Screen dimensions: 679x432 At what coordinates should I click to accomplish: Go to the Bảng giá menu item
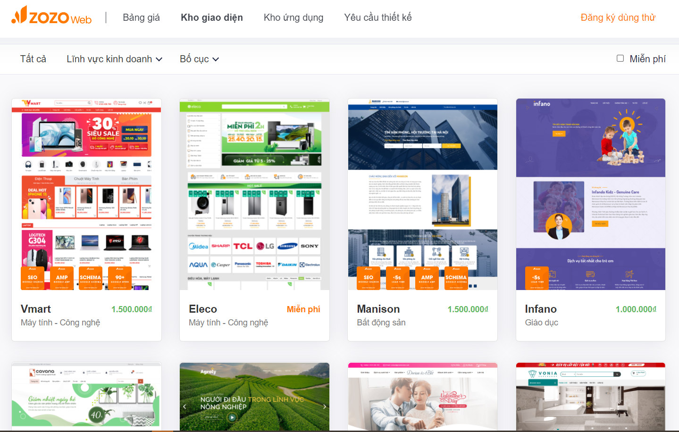tap(141, 17)
